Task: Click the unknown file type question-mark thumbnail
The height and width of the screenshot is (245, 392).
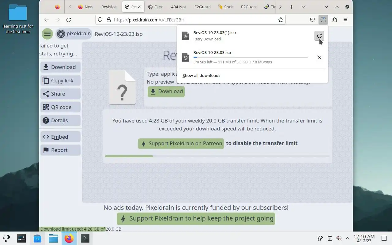Action: pos(122,87)
